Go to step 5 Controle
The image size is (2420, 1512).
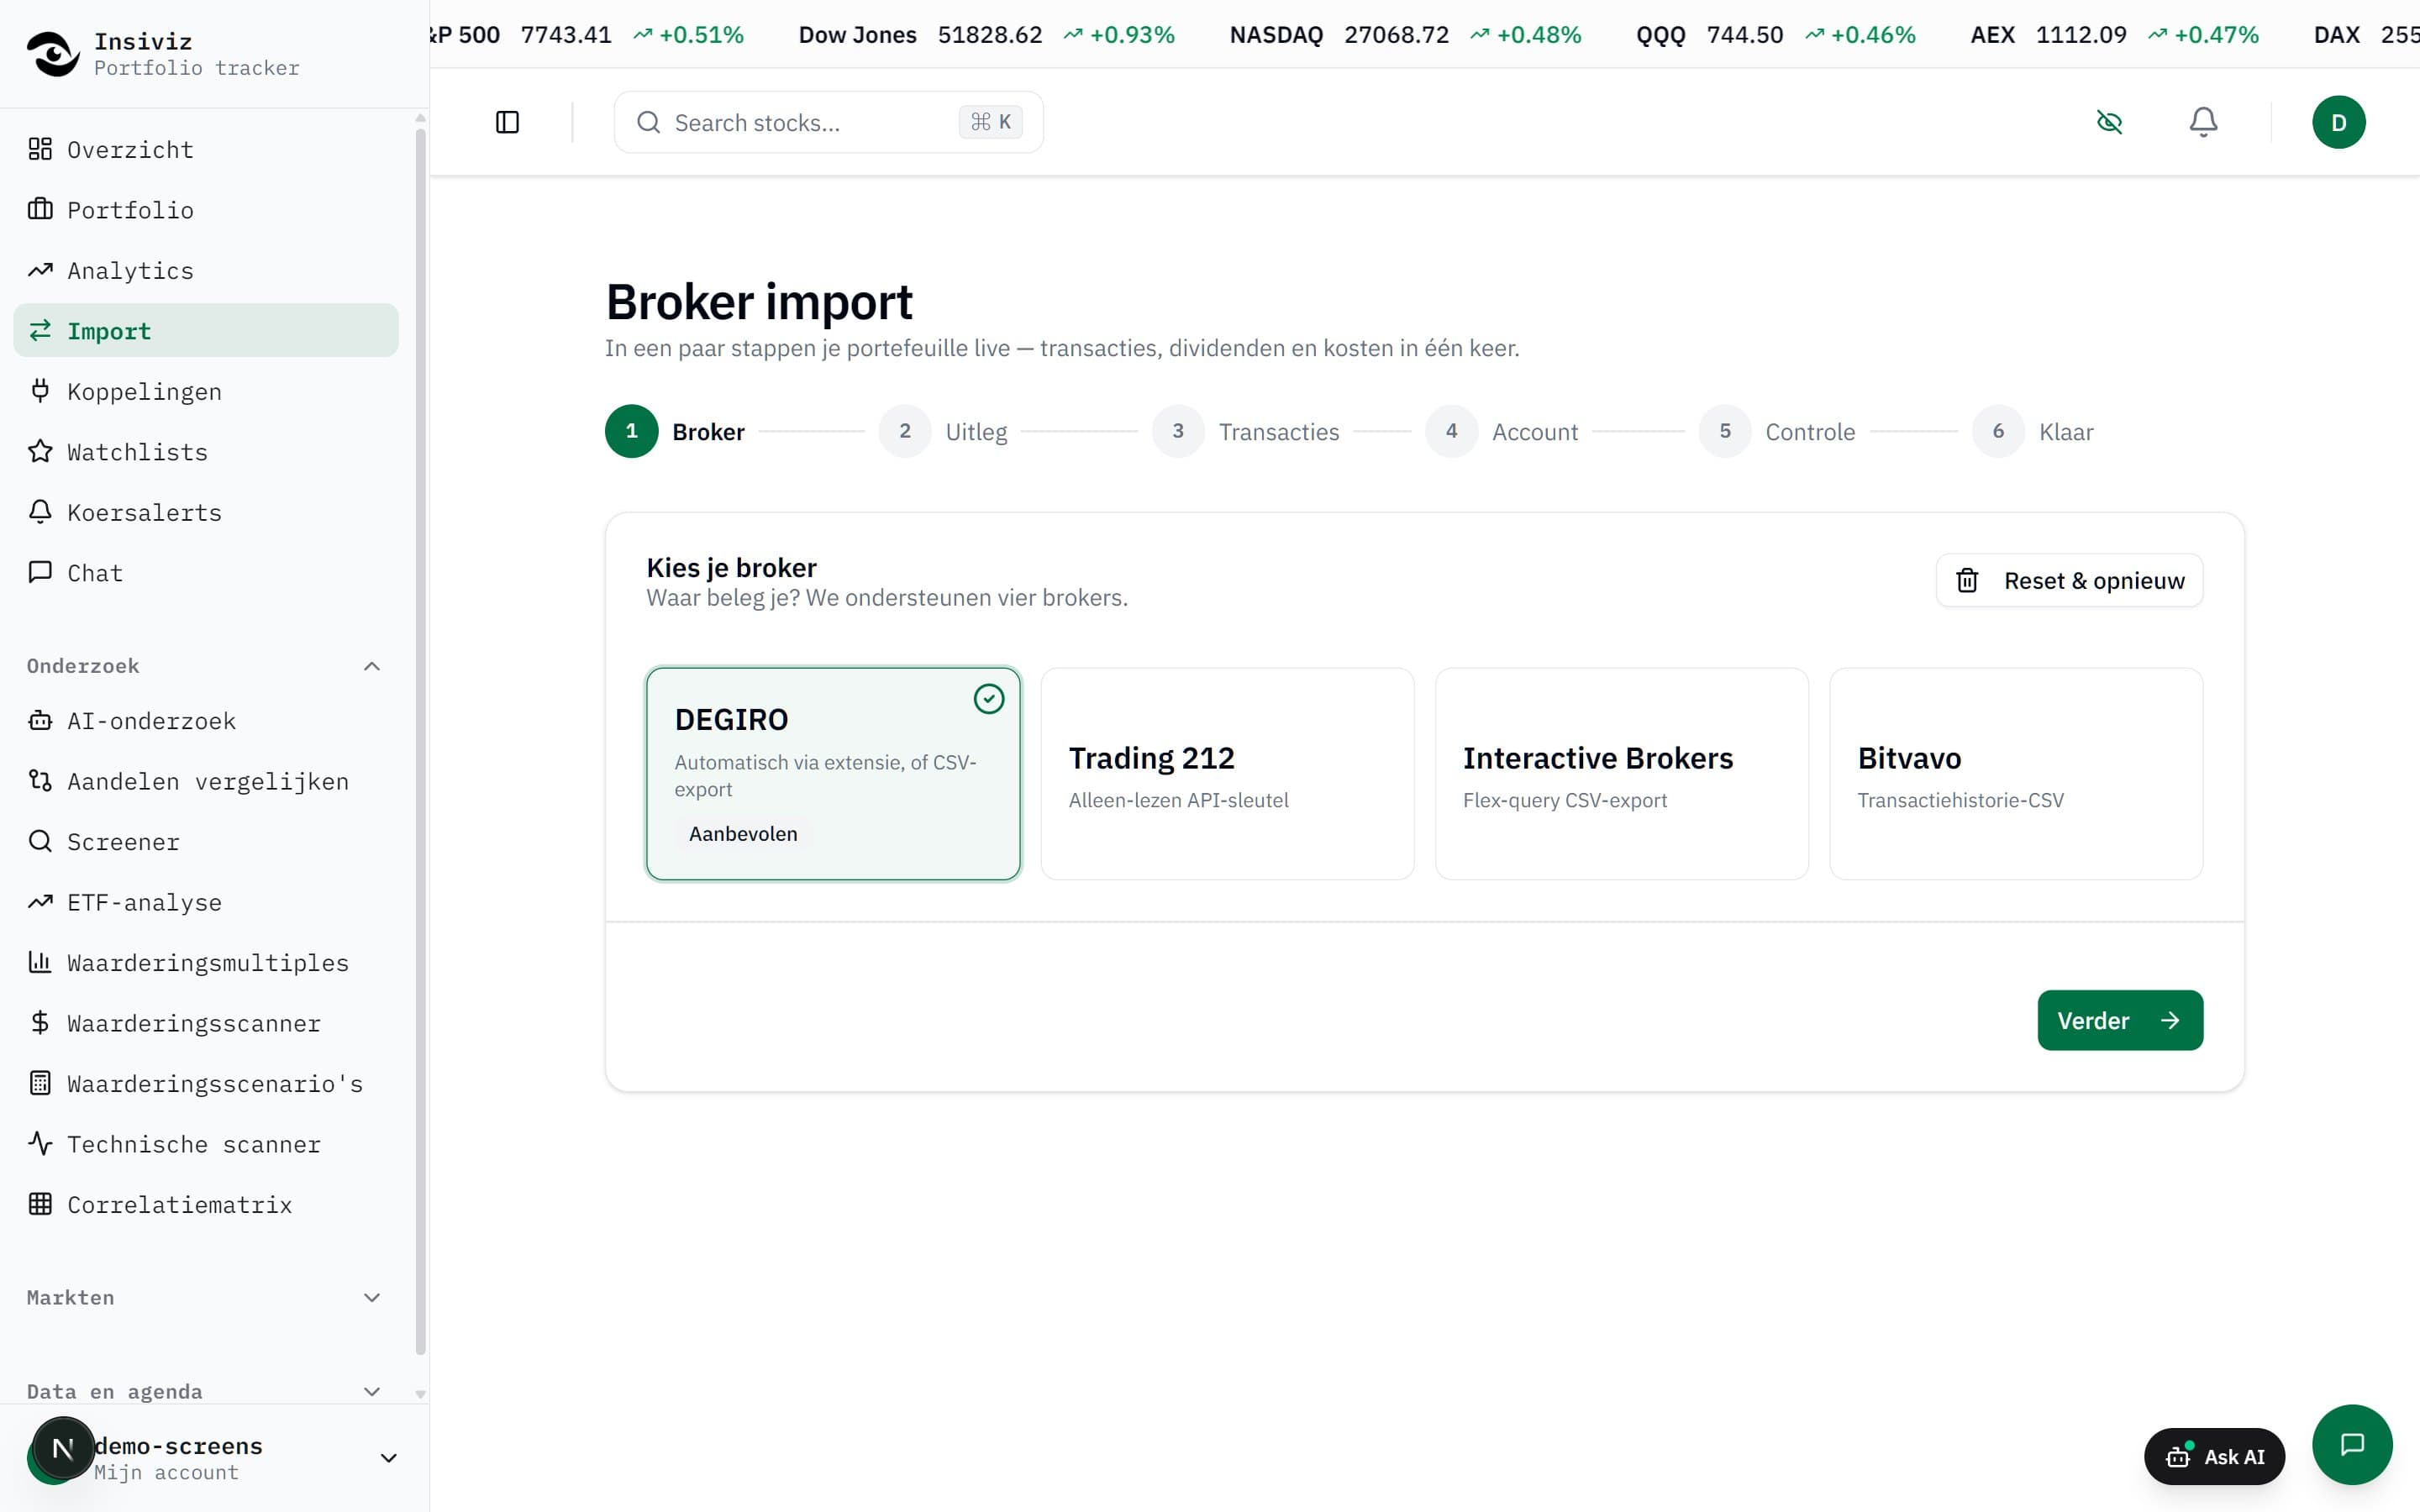pos(1777,431)
